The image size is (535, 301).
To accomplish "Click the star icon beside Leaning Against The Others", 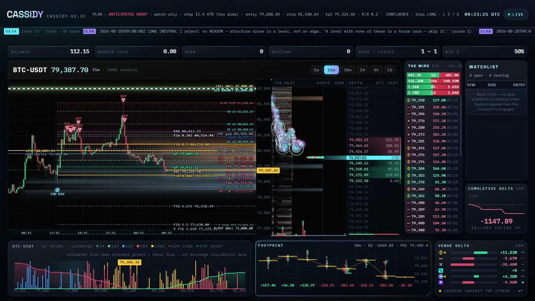I will click(x=441, y=291).
